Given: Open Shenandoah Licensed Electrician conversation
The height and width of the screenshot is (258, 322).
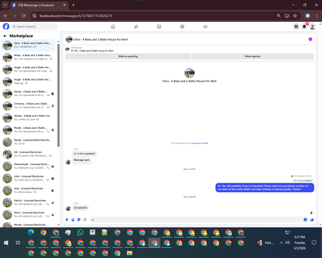Looking at the screenshot, I should pos(28,166).
